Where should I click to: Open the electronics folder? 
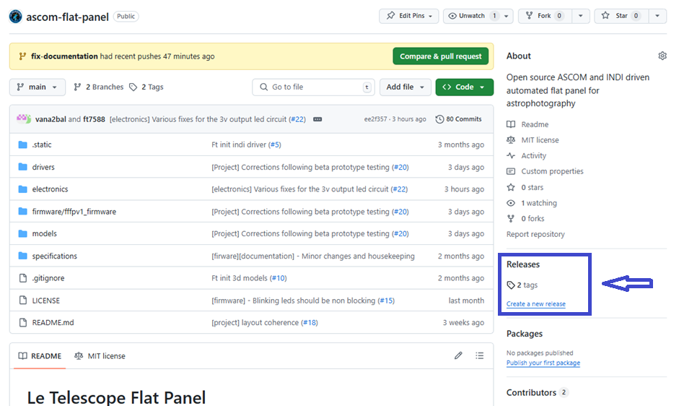(x=50, y=189)
